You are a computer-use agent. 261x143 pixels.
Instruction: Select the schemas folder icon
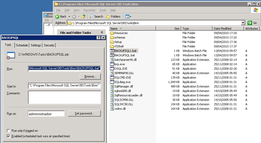pos(112,37)
